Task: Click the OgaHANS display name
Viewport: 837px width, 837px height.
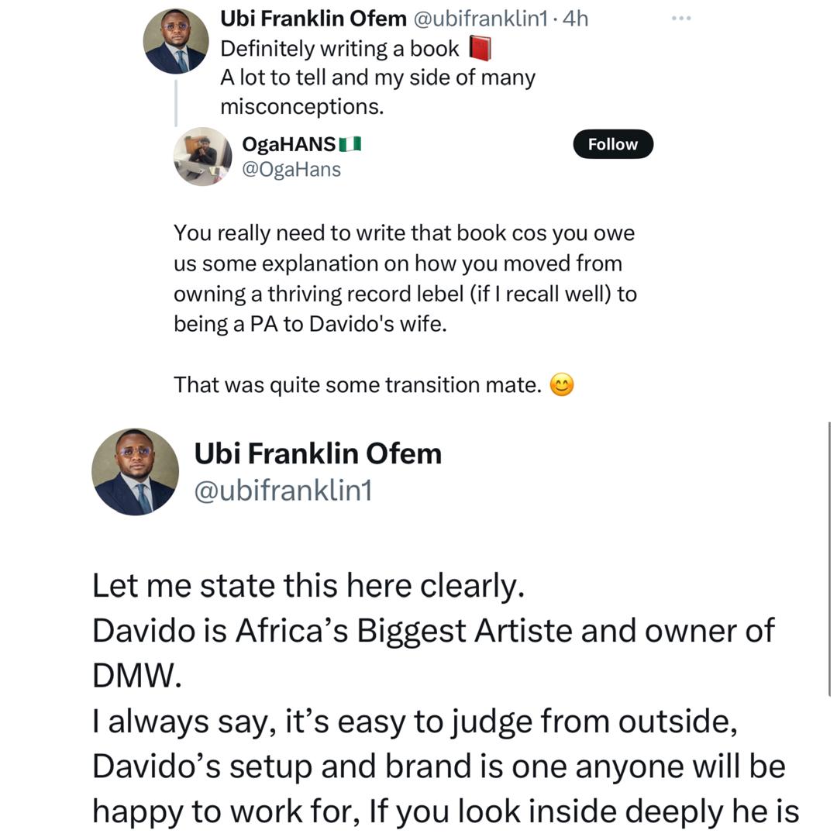Action: click(x=288, y=144)
